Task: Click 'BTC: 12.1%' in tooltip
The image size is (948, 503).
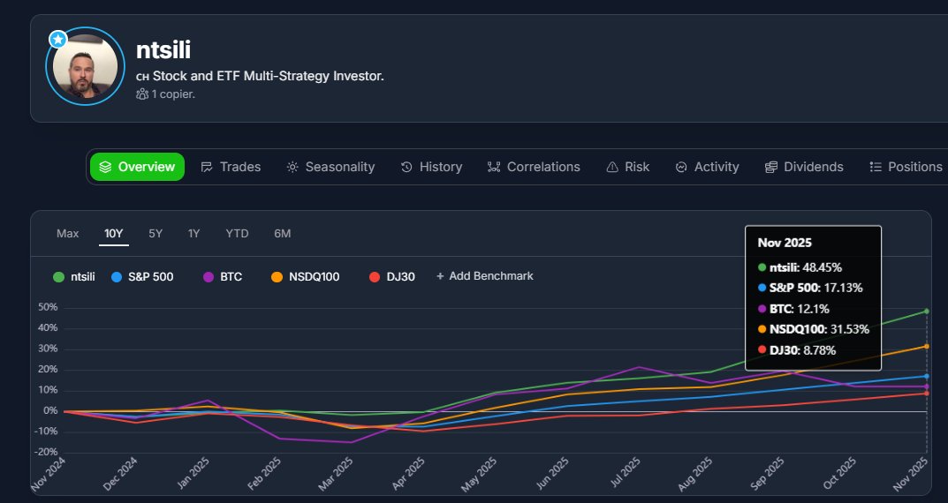Action: point(793,309)
